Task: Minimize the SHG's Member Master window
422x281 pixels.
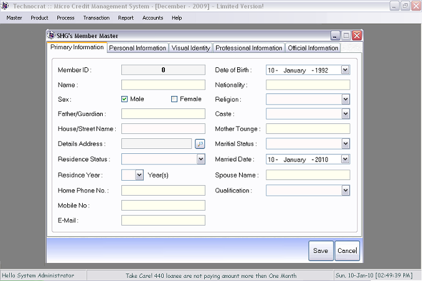Action: (x=335, y=36)
